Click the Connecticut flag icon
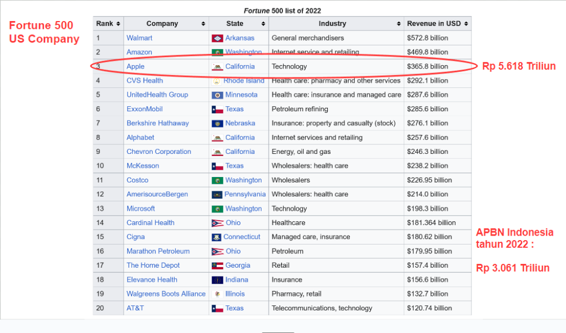 217,237
